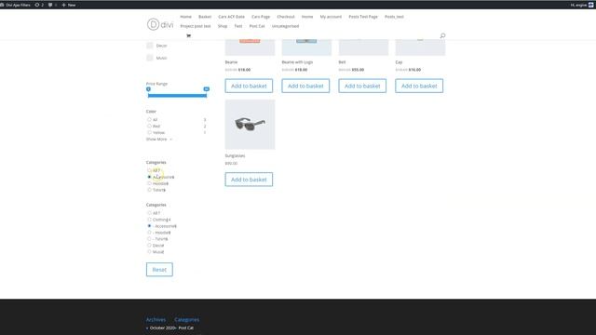
Task: Add Beanie with Logo to basket
Action: click(x=305, y=86)
